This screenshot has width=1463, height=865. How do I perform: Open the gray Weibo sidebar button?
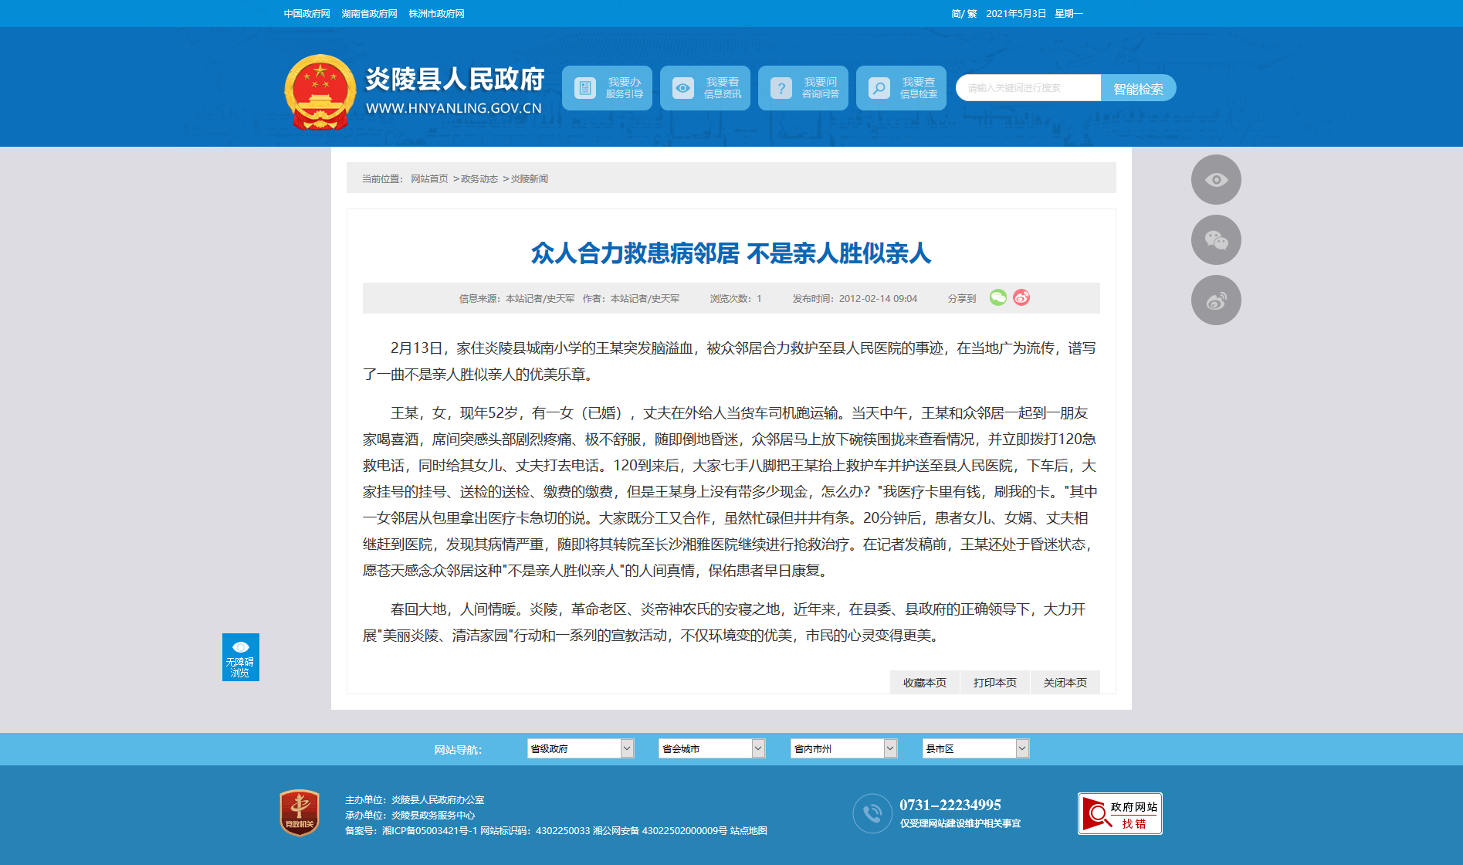pyautogui.click(x=1216, y=300)
